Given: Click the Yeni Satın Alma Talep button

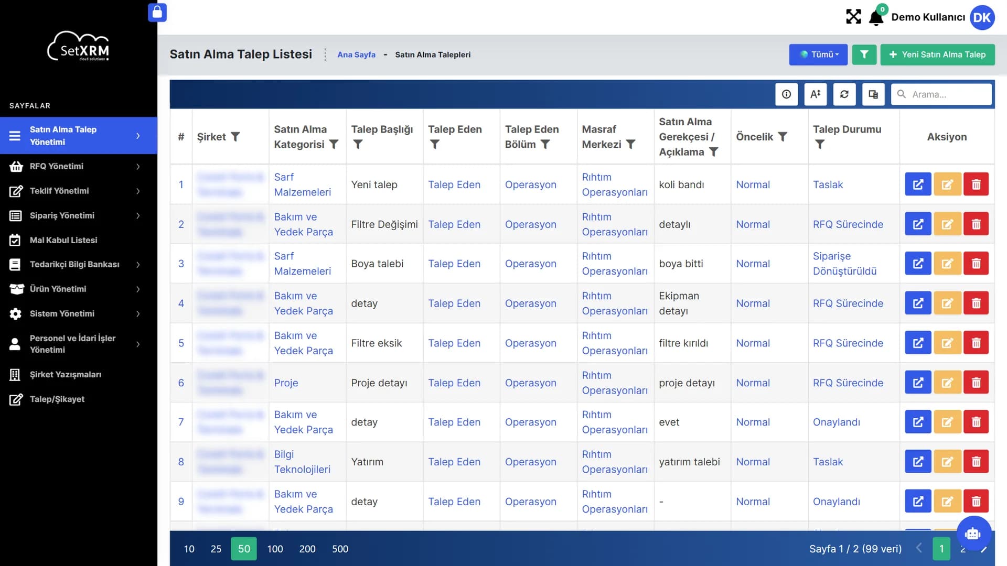Looking at the screenshot, I should click(x=937, y=55).
